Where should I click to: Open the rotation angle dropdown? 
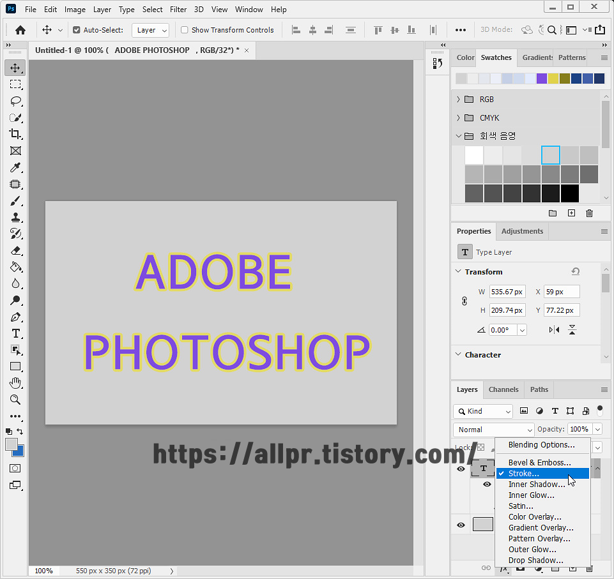[522, 330]
